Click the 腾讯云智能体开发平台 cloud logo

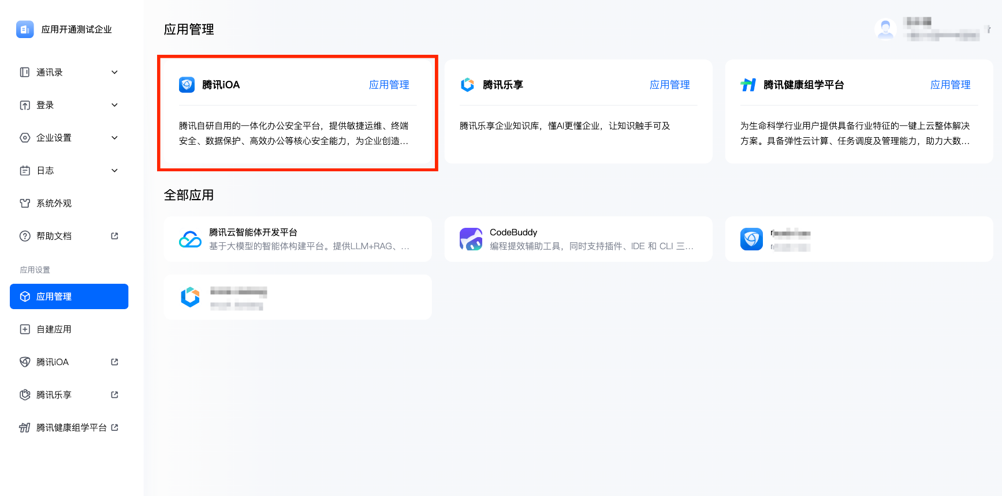click(x=190, y=239)
